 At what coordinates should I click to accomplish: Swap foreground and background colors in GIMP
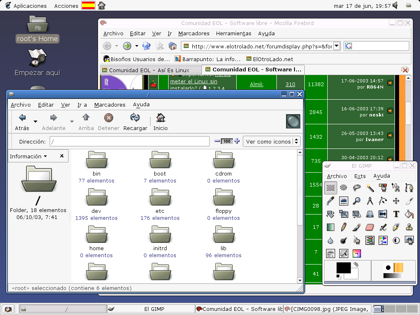pos(356,265)
